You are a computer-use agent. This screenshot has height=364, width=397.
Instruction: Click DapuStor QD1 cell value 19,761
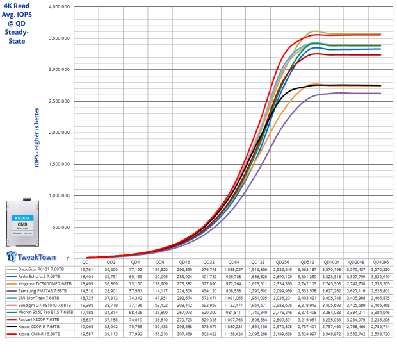tap(86, 269)
